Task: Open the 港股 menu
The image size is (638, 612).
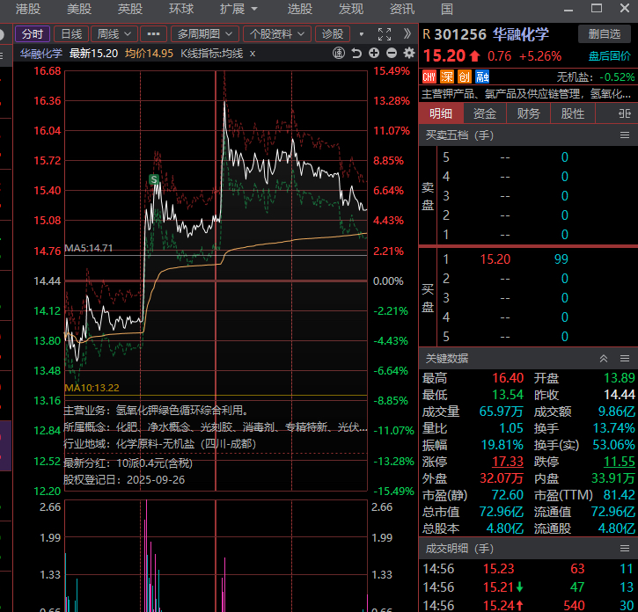Action: point(28,9)
